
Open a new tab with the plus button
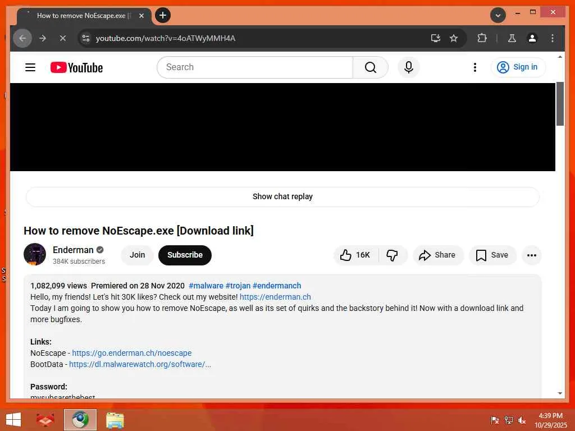[163, 15]
